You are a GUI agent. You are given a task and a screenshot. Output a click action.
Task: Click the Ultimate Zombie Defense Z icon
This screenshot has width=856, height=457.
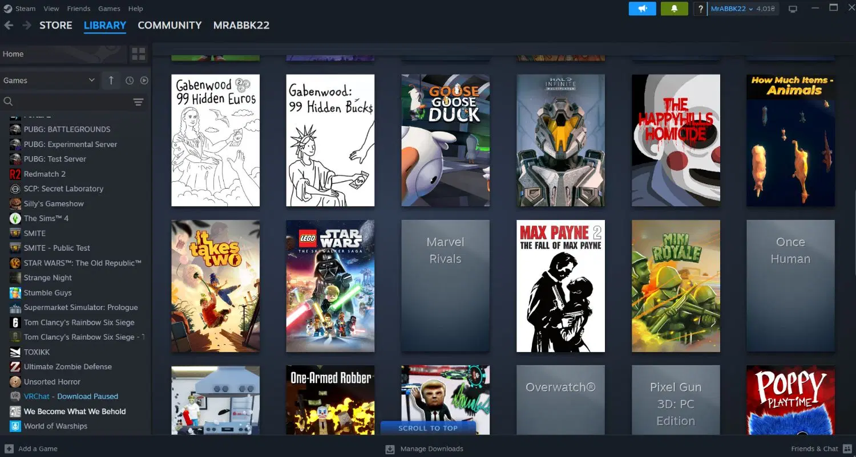click(x=15, y=366)
